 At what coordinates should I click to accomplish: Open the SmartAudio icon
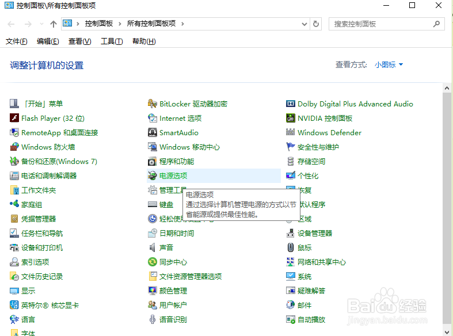coord(153,132)
